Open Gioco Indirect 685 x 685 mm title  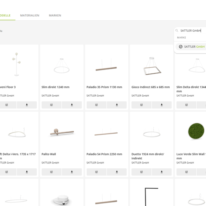(x=151, y=87)
